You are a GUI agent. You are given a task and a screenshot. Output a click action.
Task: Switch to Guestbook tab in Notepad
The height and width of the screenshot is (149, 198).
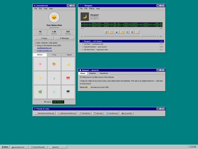click(104, 73)
